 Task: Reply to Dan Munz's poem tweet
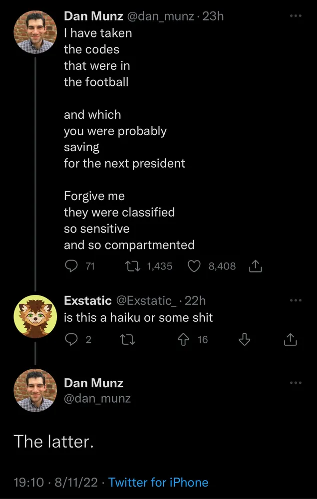[71, 266]
